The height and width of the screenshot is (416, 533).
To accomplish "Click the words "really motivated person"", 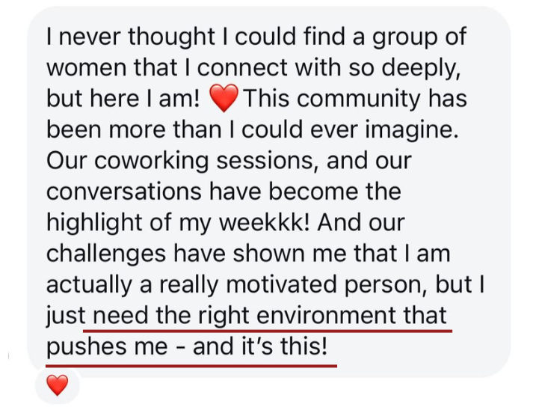I will tap(287, 285).
